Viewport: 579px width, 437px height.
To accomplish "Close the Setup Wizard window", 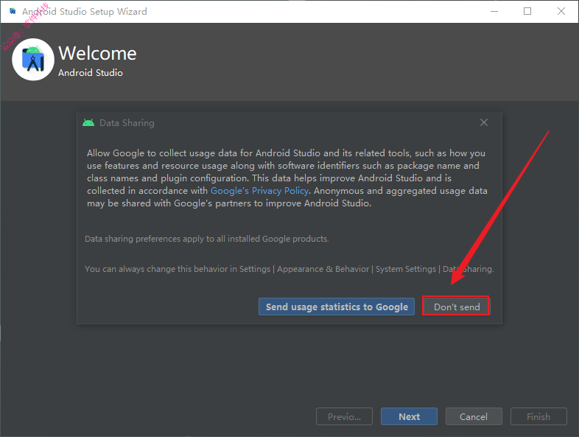I will click(561, 12).
